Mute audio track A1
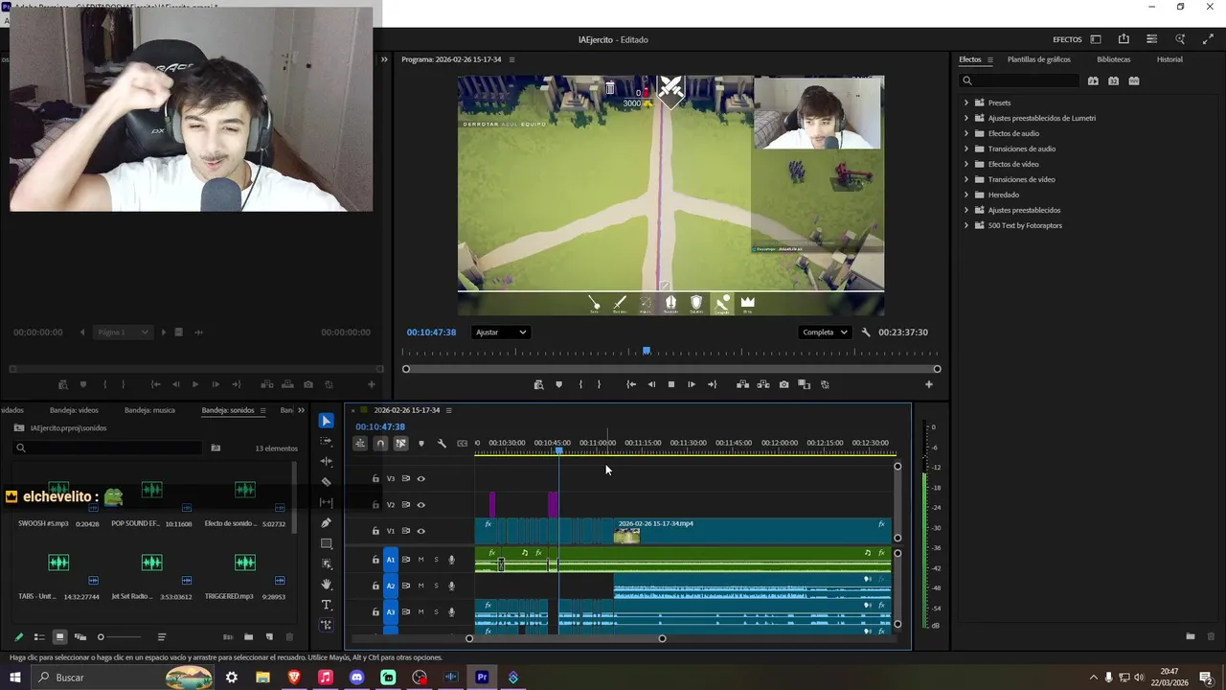This screenshot has width=1226, height=690. (x=420, y=560)
